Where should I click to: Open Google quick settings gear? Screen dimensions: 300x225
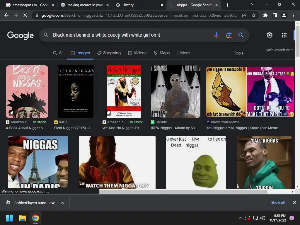tap(270, 35)
